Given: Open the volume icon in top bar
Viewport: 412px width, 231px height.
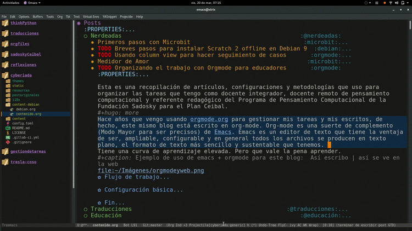Looking at the screenshot, I should (x=397, y=3).
